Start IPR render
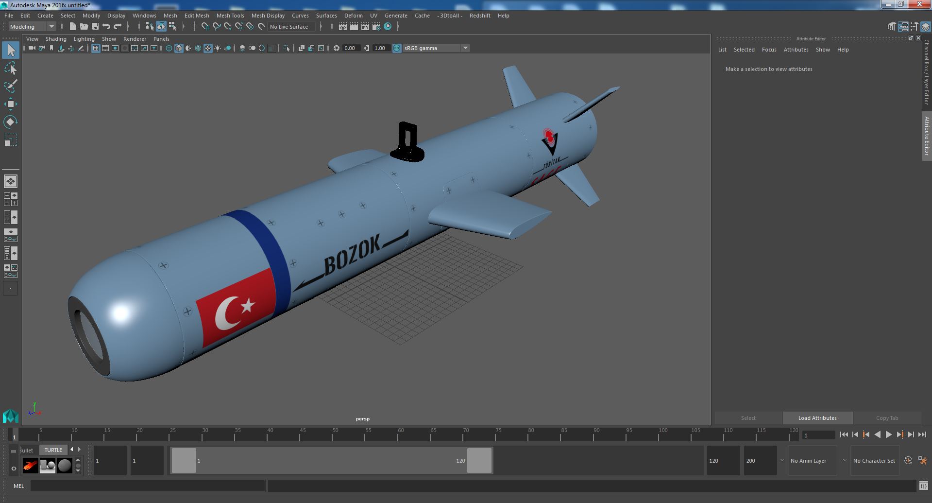932x503 pixels. (365, 27)
